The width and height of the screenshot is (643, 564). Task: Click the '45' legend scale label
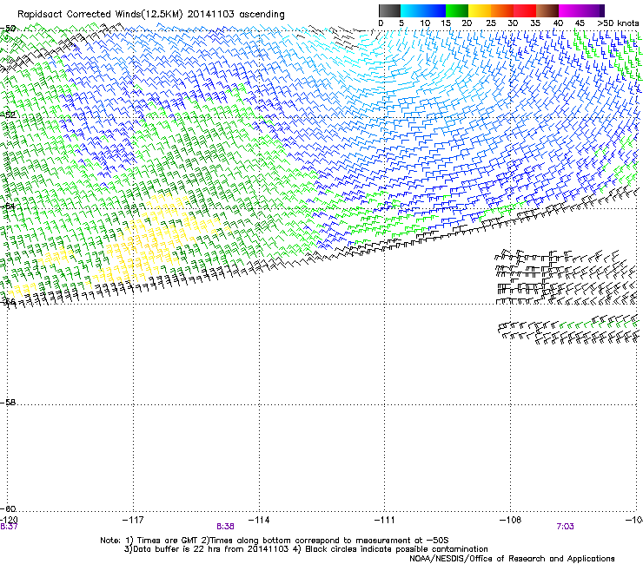[580, 23]
